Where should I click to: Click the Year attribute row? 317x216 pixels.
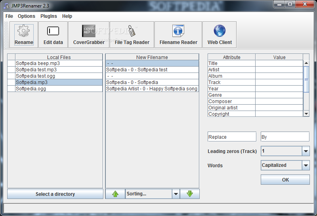(255, 89)
